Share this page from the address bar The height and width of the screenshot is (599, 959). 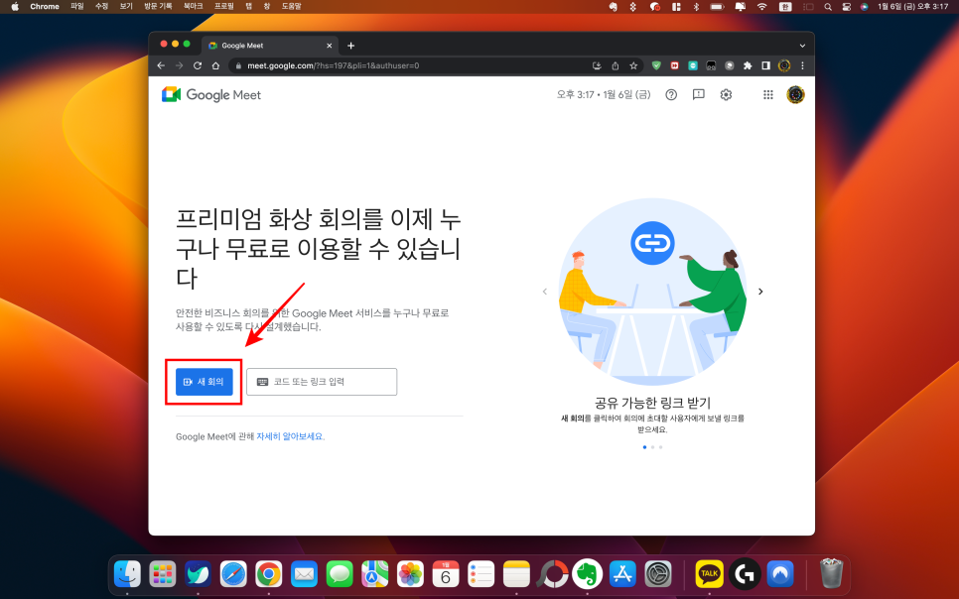tap(616, 65)
